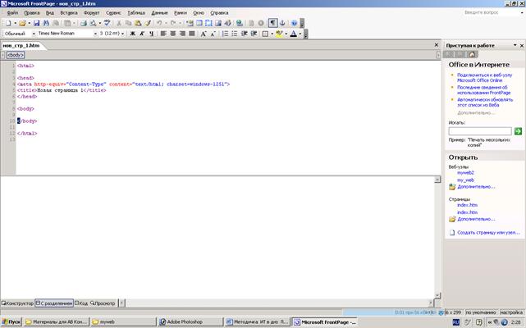Click the Home icon in task pane
Image resolution: width=526 pixels, height=328 pixels.
[472, 54]
